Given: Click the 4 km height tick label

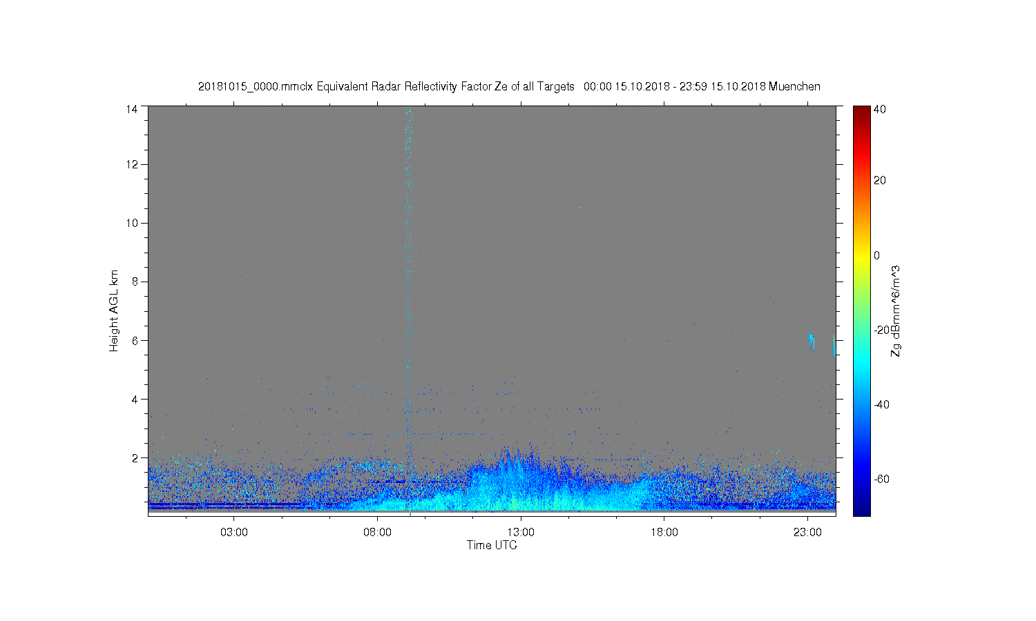Looking at the screenshot, I should pyautogui.click(x=135, y=399).
